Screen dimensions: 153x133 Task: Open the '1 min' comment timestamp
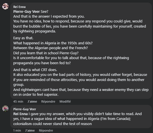[17, 130]
